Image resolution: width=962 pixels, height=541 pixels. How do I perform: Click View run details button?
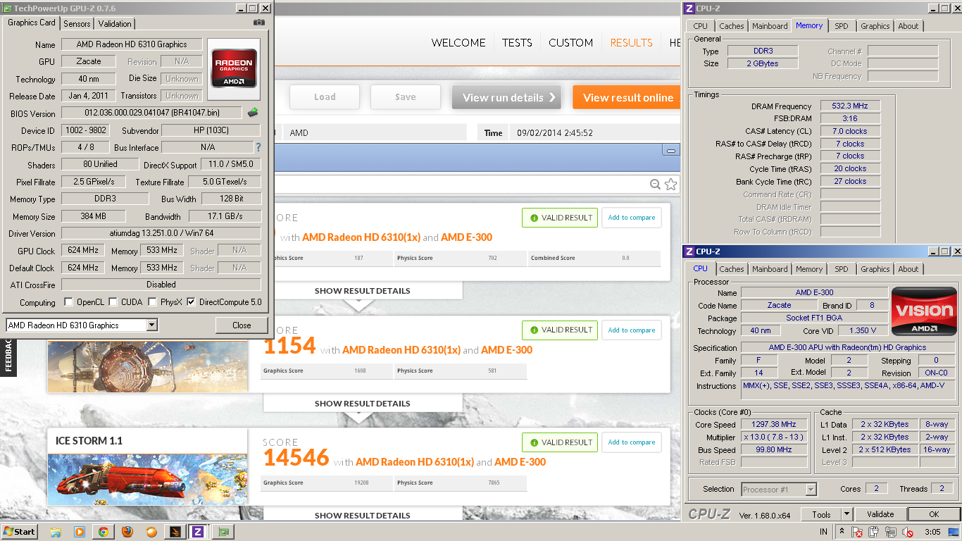[x=506, y=97]
